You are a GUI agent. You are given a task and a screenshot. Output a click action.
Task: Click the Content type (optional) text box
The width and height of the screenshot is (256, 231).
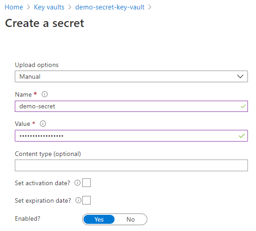pyautogui.click(x=131, y=165)
